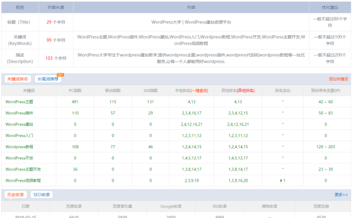The height and width of the screenshot is (218, 353).
Task: Switch to the 关键词排名 tab
Action: pos(18,79)
